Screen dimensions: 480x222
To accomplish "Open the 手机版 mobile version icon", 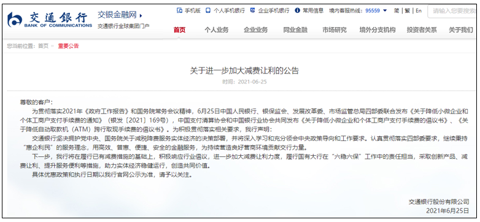I will tap(179, 10).
